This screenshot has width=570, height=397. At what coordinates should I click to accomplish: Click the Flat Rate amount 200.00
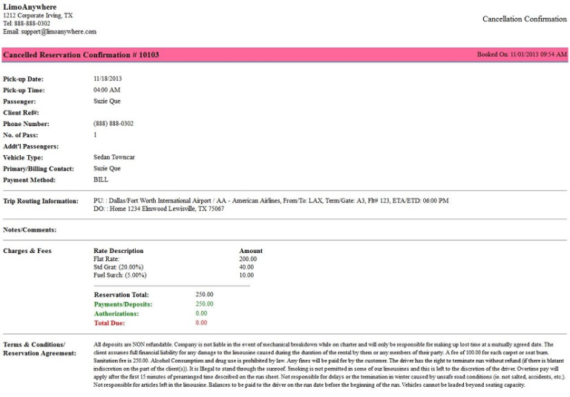click(246, 259)
